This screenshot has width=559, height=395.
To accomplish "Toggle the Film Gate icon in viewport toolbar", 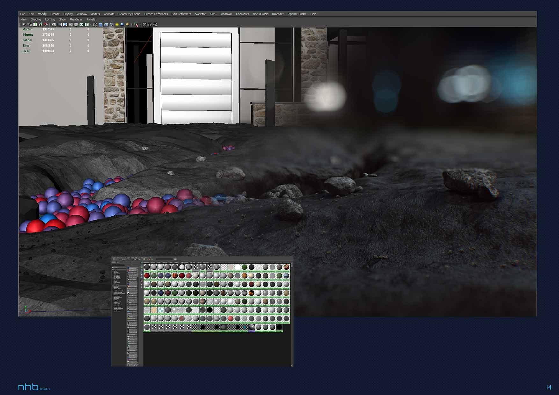I will tap(60, 25).
